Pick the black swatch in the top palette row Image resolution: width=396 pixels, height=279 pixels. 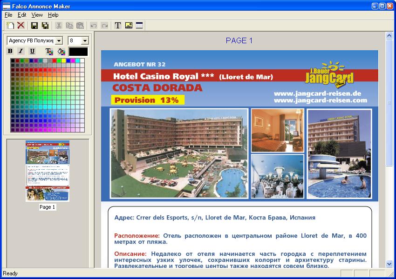(x=13, y=61)
